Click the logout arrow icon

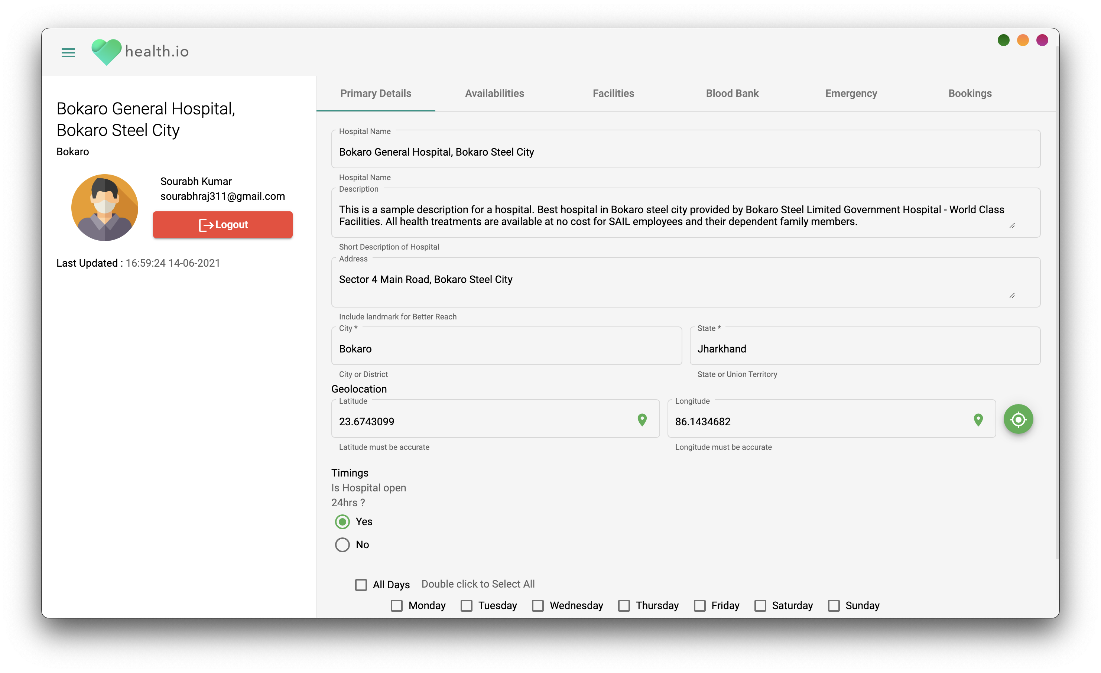pos(207,225)
